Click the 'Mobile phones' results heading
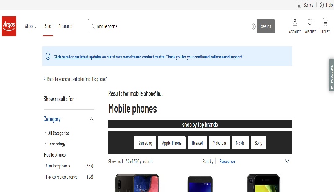 coord(133,109)
